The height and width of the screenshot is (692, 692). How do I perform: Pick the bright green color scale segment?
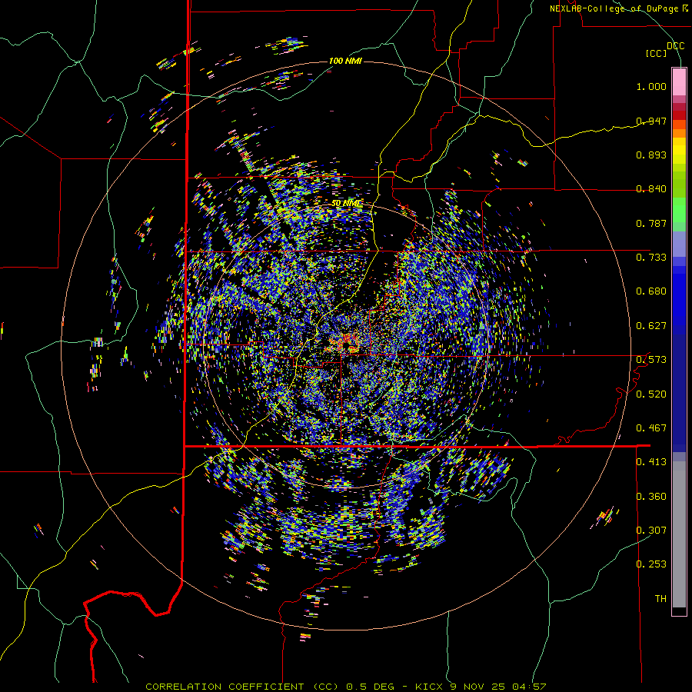[x=679, y=210]
